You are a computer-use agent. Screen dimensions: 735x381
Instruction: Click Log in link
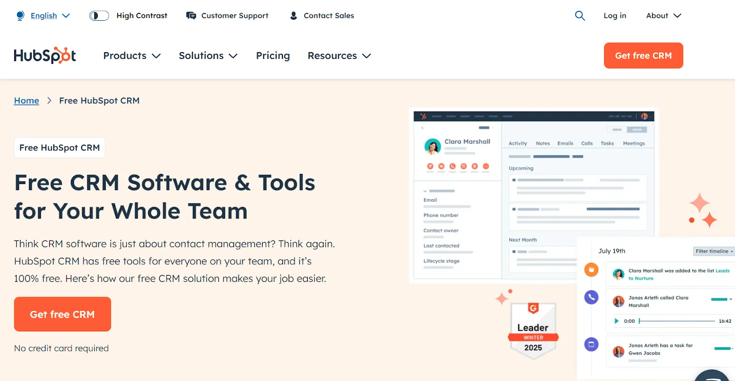click(615, 16)
